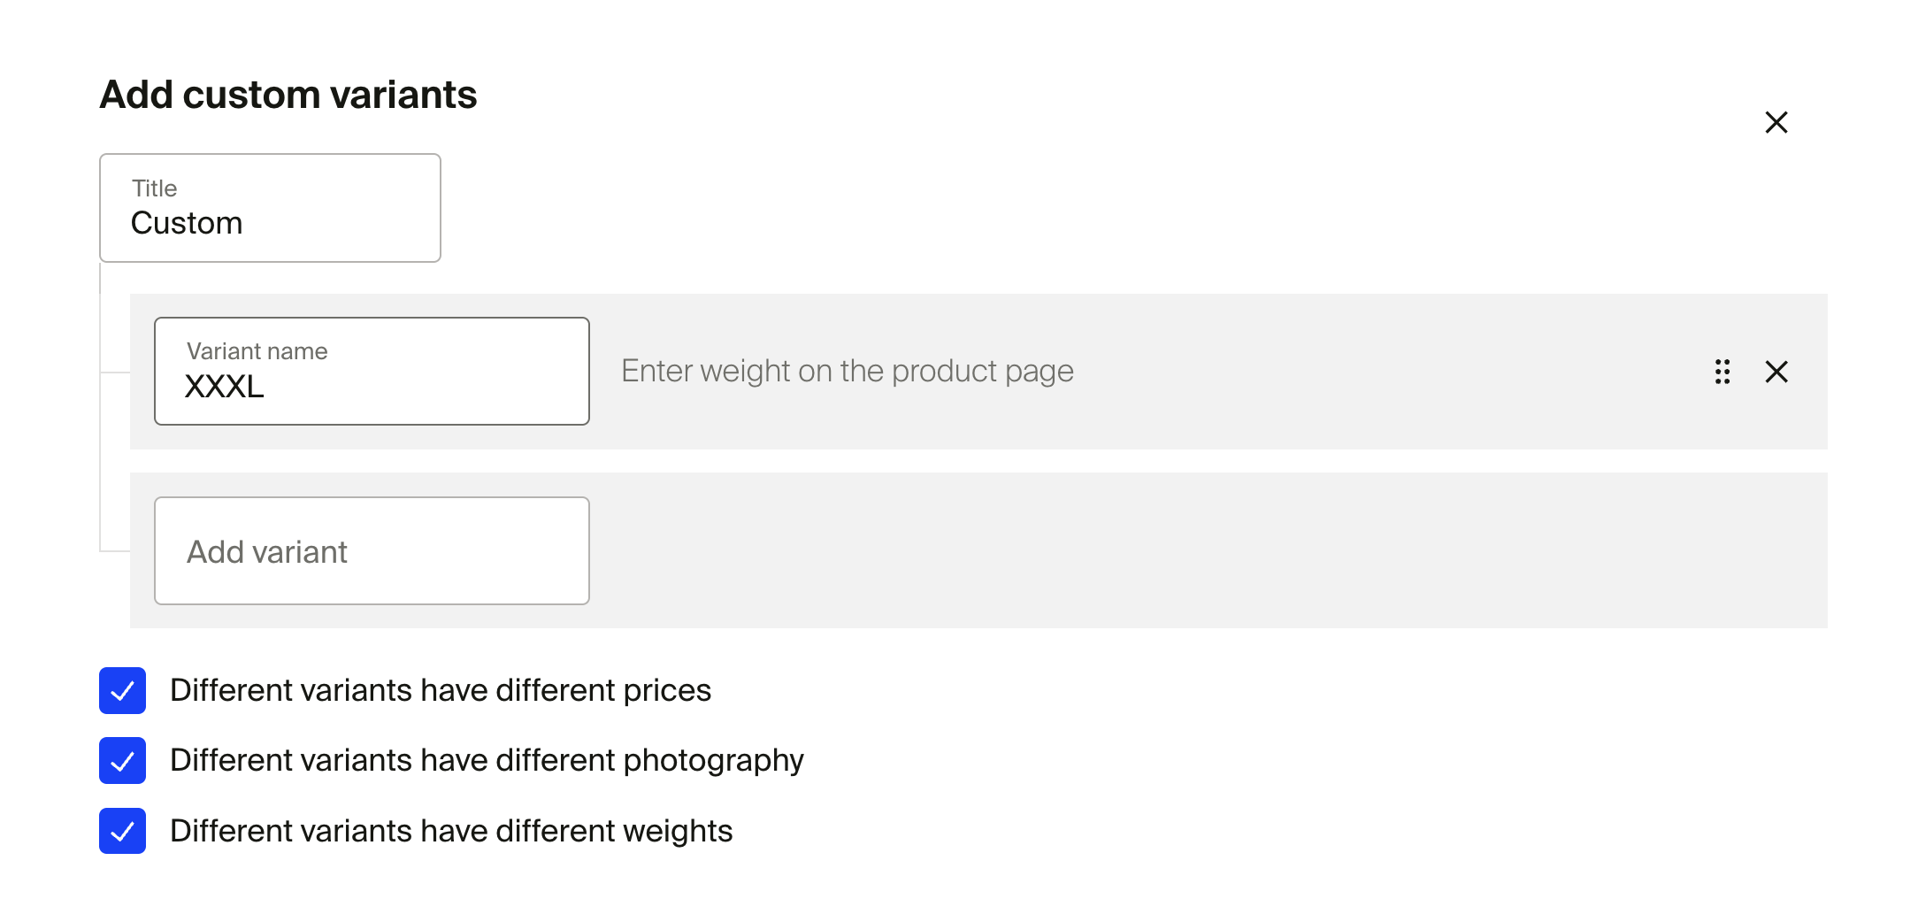
Task: Click 'Different variants have different photography' label
Action: [487, 760]
